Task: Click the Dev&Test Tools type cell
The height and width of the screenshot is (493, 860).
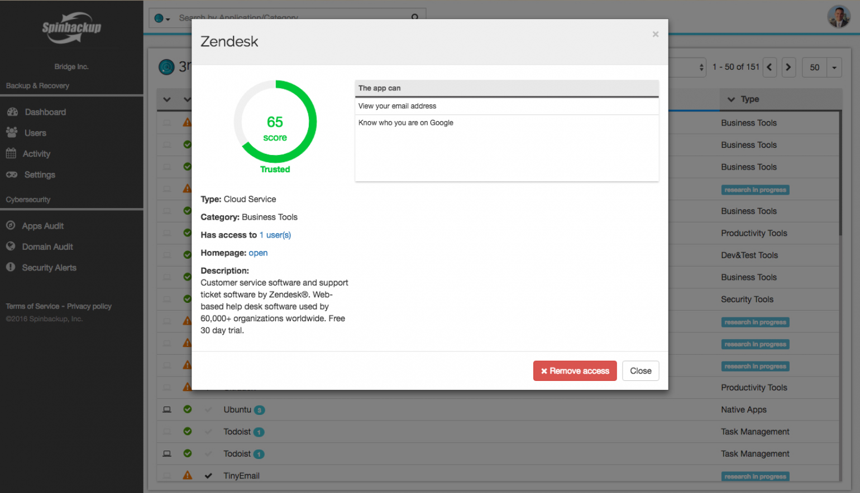Action: tap(749, 255)
